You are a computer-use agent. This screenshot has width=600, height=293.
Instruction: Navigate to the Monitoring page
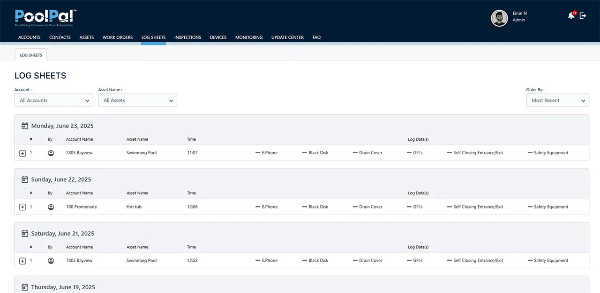(249, 37)
